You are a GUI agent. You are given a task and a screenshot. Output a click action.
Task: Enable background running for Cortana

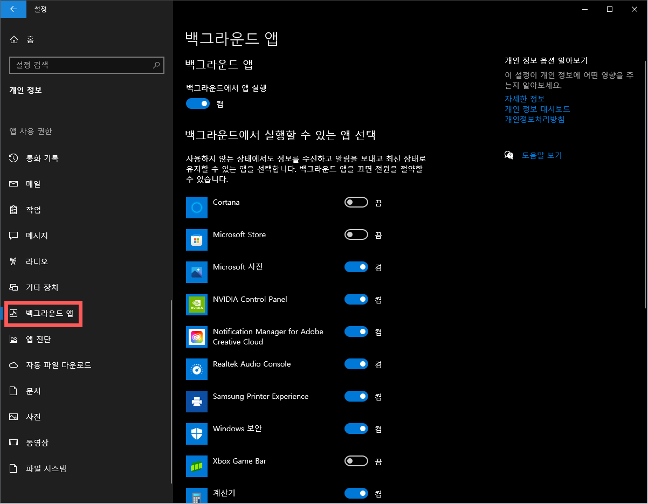[x=356, y=202]
